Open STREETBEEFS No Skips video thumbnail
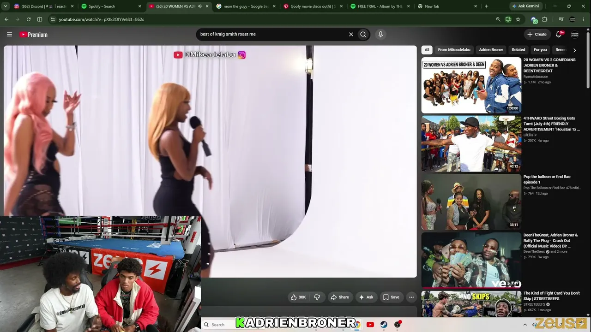The height and width of the screenshot is (332, 591). point(471,304)
